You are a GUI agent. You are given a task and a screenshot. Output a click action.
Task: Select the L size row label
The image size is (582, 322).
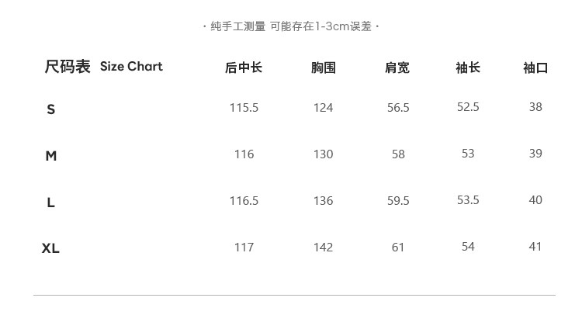pos(51,203)
